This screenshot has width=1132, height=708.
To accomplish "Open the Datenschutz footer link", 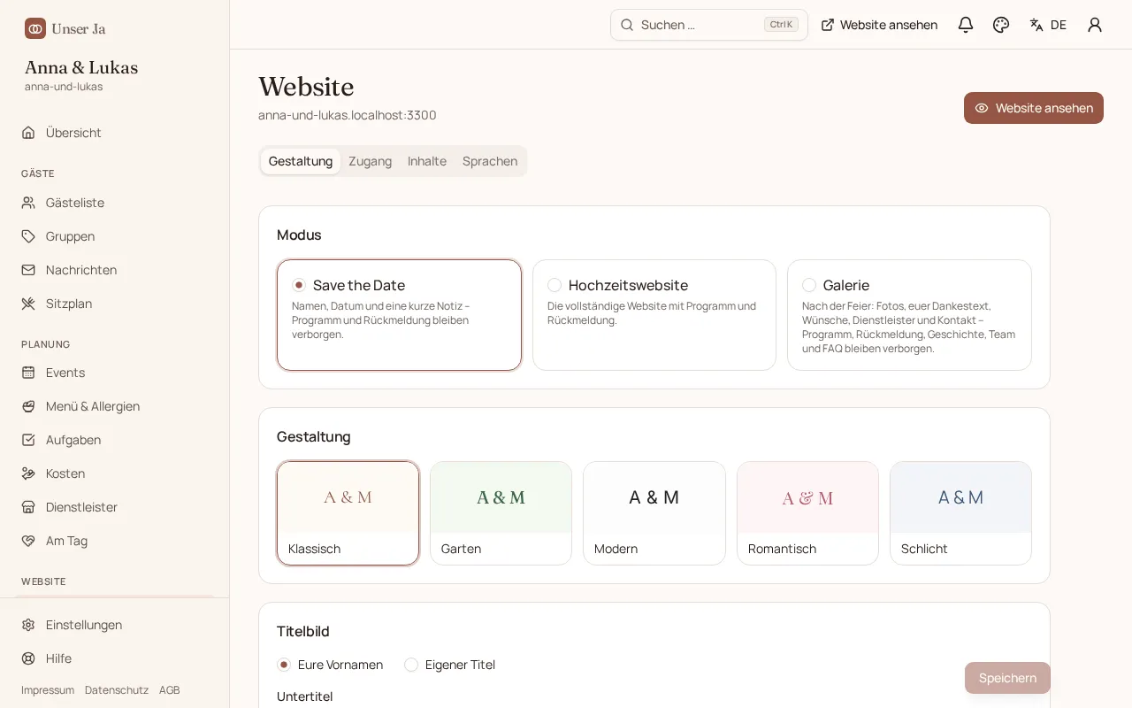I will click(117, 690).
